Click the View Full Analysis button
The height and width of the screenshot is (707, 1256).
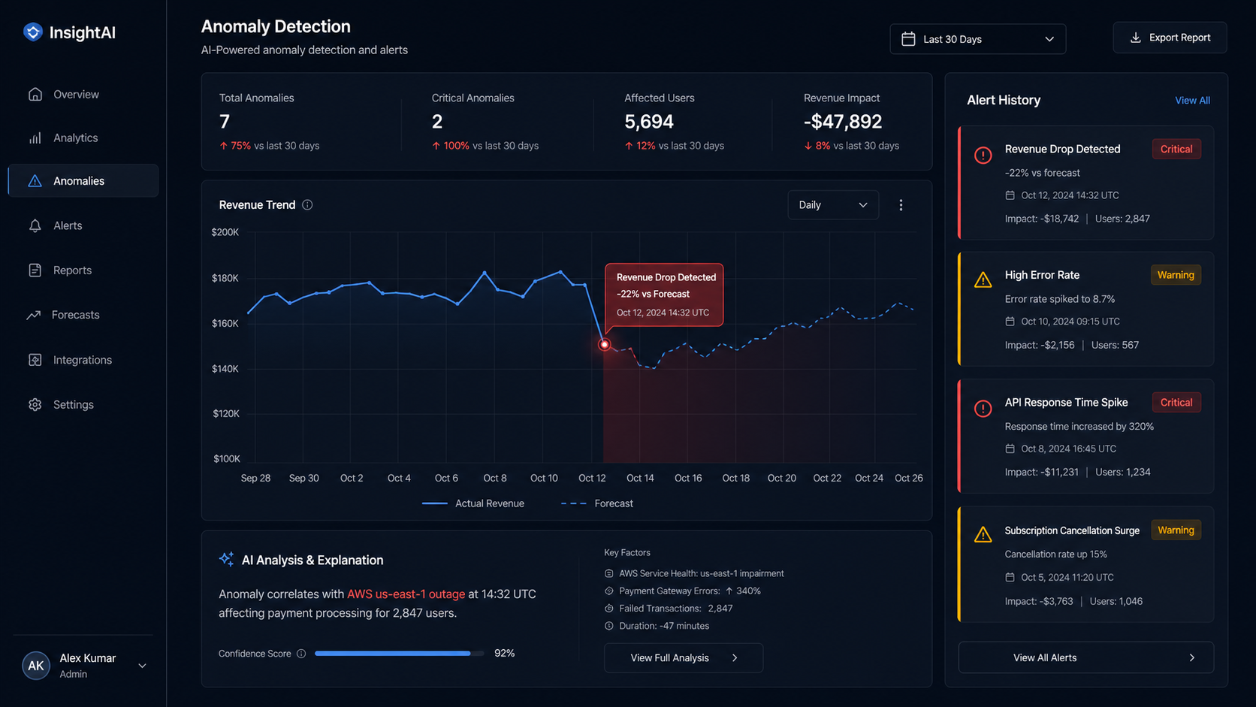click(684, 658)
